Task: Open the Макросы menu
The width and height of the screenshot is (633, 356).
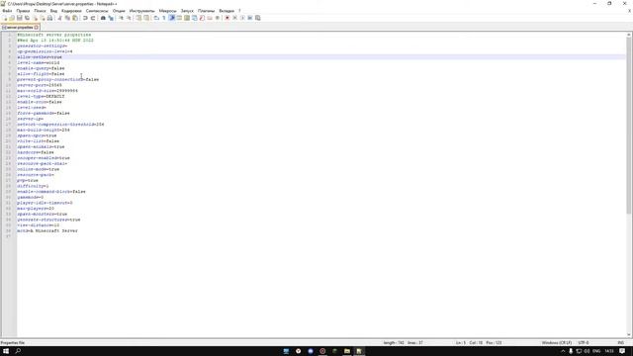Action: point(167,11)
